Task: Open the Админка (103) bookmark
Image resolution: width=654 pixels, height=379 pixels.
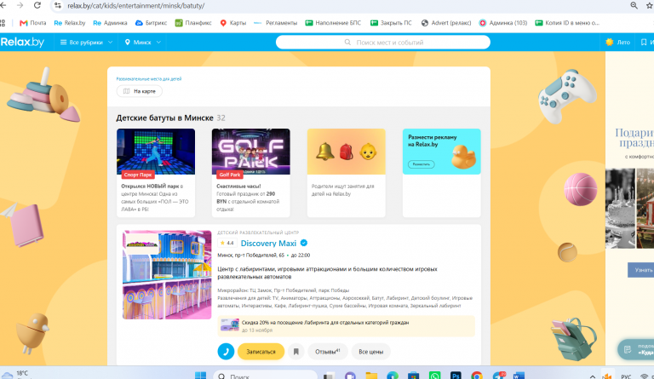Action: point(503,23)
